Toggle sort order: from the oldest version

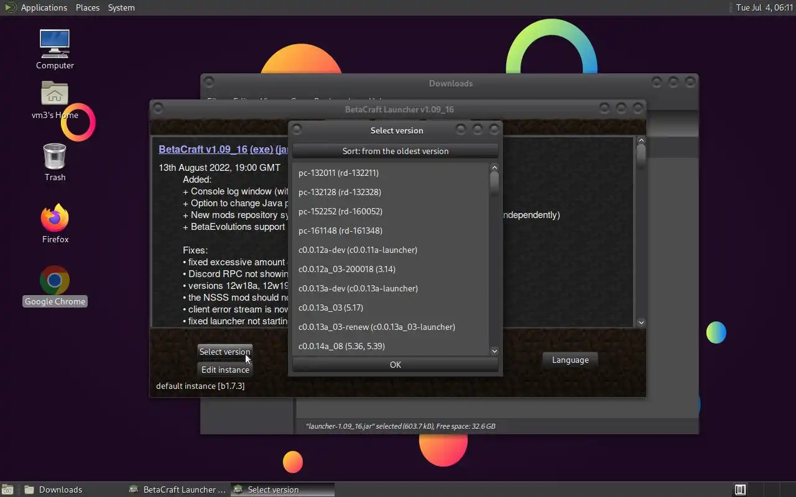pos(396,151)
